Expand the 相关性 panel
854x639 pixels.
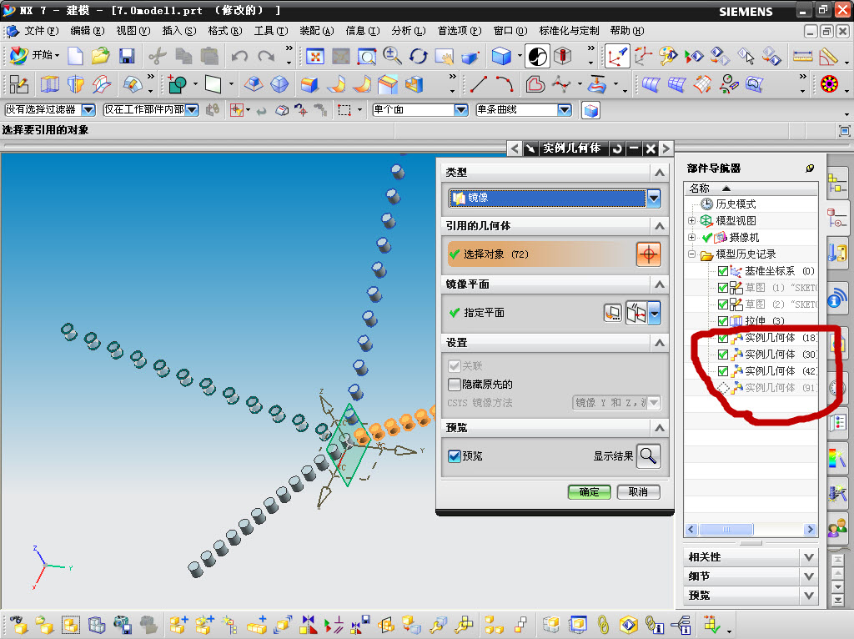click(809, 557)
